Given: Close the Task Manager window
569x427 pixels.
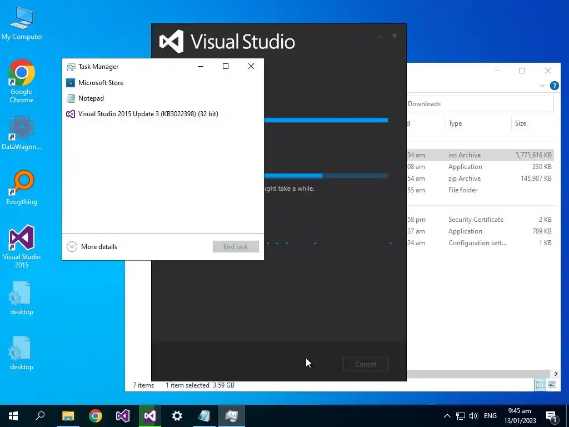Looking at the screenshot, I should click(x=251, y=66).
